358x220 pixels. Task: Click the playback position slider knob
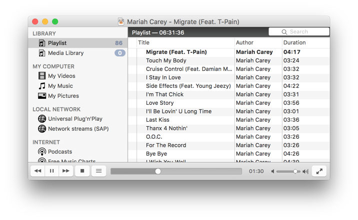[x=158, y=171]
